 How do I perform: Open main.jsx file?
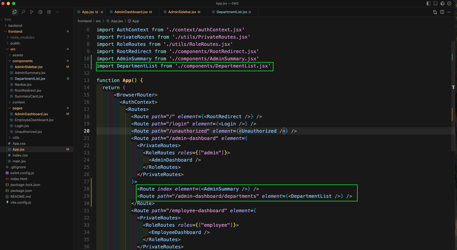click(36, 161)
